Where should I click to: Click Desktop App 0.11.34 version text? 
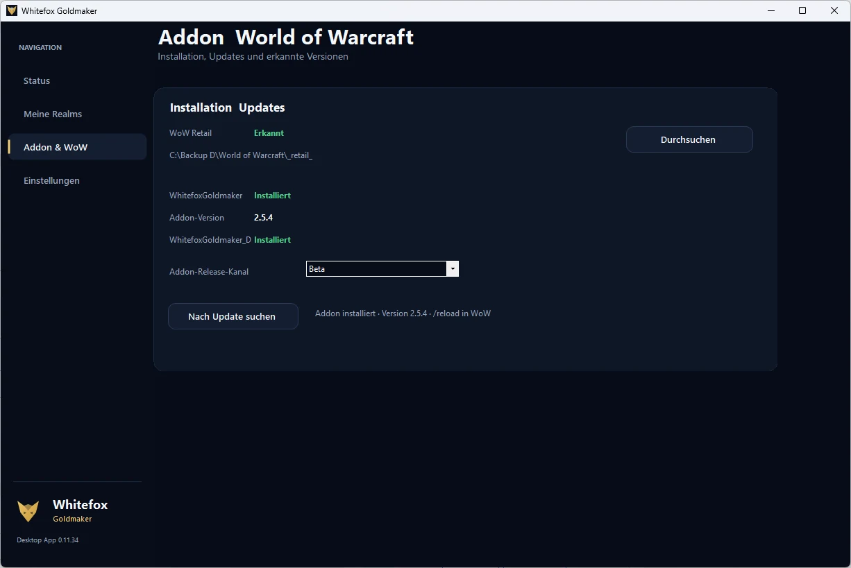(x=48, y=540)
